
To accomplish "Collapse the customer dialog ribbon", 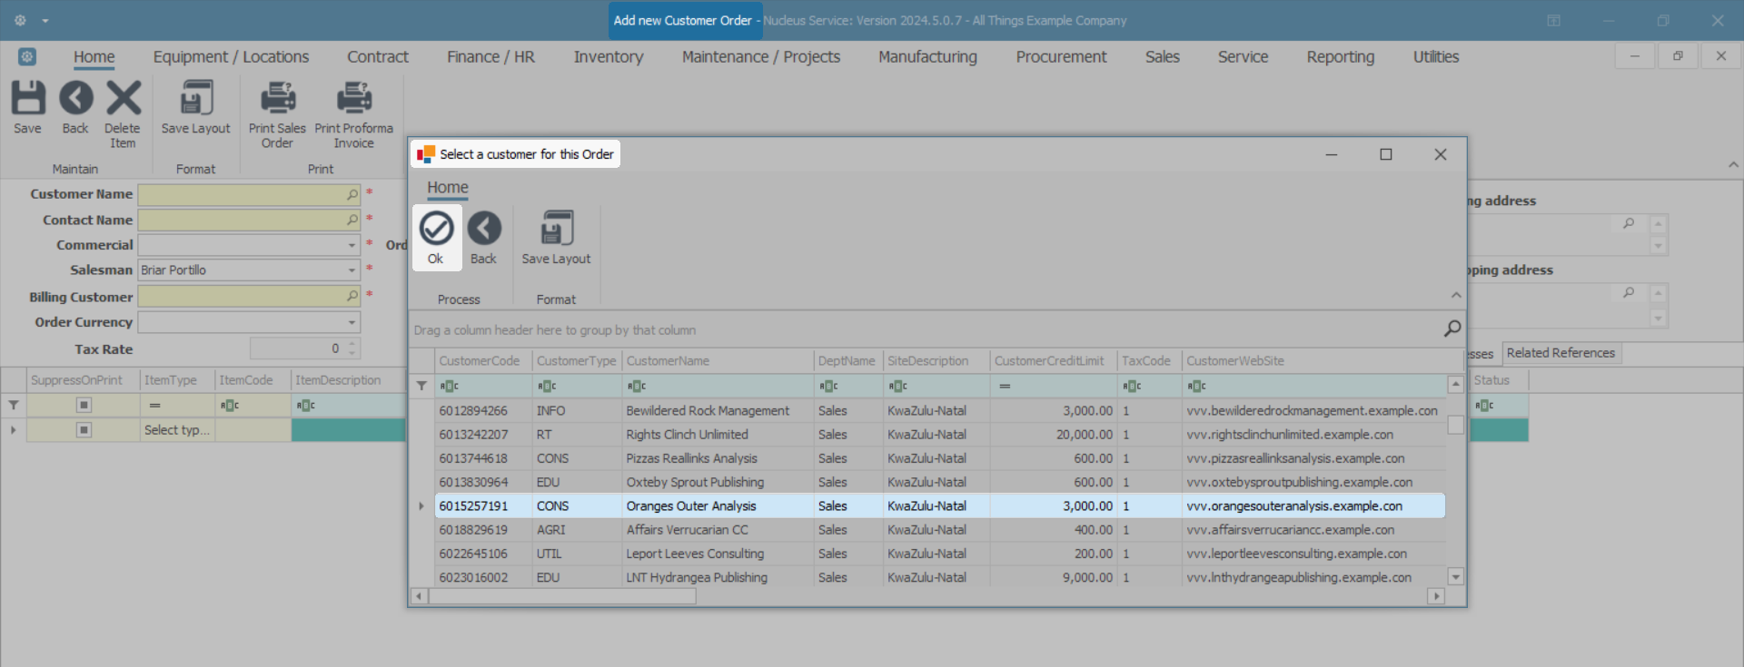I will (x=1455, y=295).
